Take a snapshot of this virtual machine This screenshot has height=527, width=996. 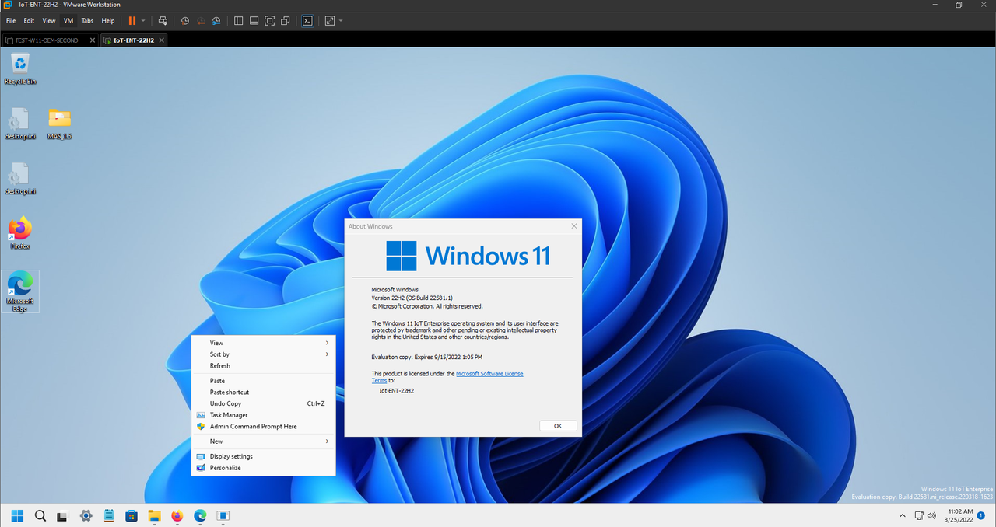[185, 21]
